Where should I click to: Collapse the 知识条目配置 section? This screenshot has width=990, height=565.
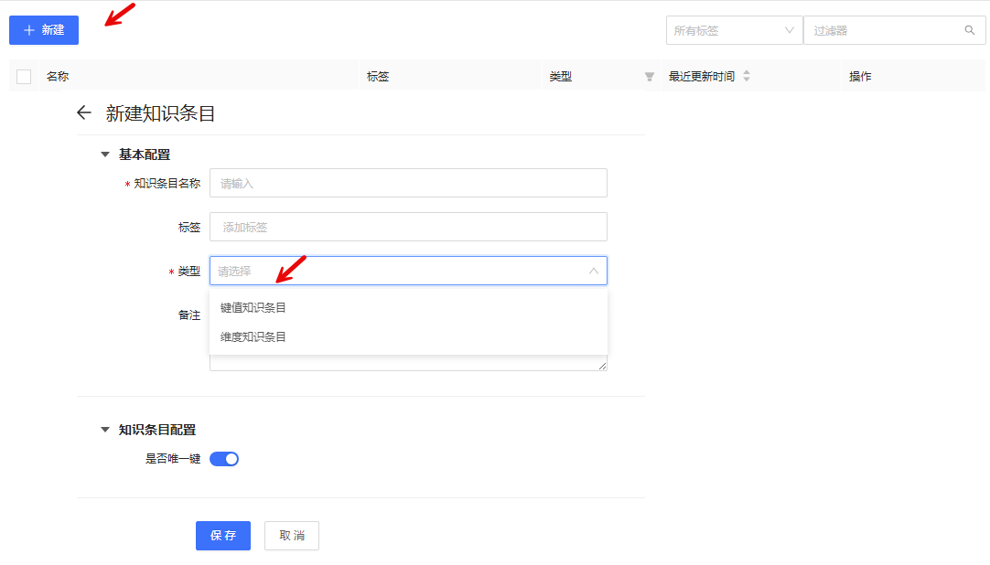[105, 430]
